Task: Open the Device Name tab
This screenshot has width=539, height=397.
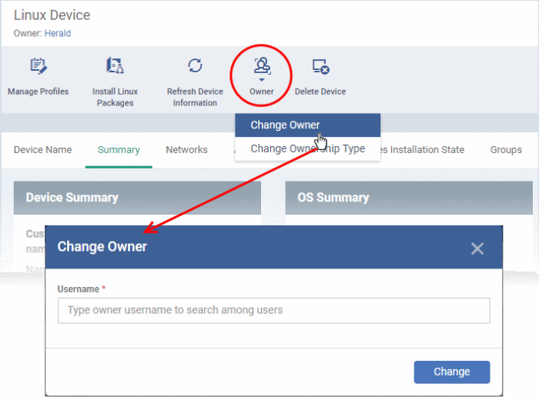Action: tap(42, 150)
